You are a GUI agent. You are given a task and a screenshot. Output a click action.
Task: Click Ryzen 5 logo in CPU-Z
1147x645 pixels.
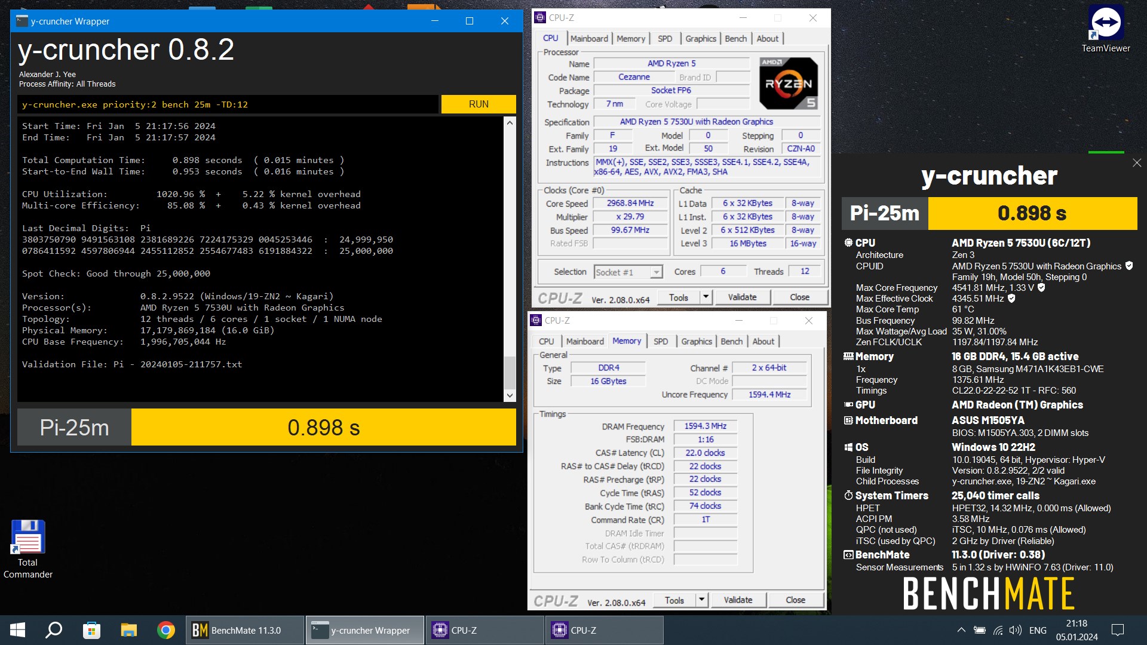click(x=789, y=84)
